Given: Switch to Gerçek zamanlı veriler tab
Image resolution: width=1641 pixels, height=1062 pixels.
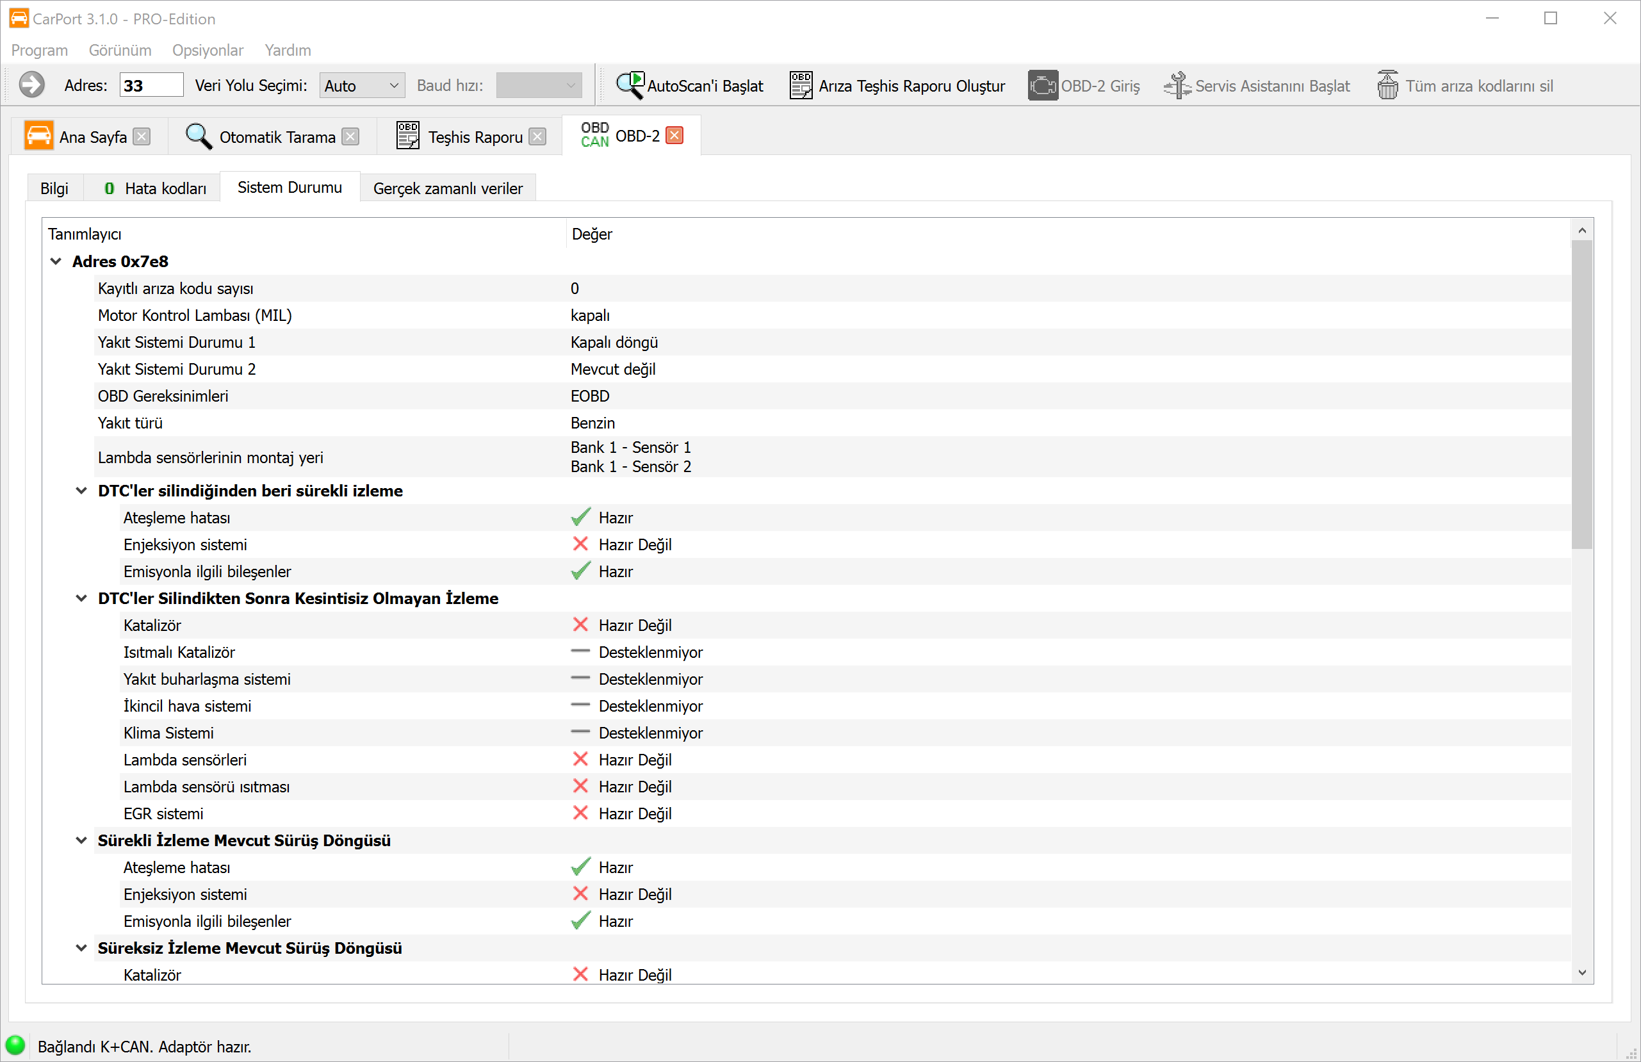Looking at the screenshot, I should tap(448, 188).
